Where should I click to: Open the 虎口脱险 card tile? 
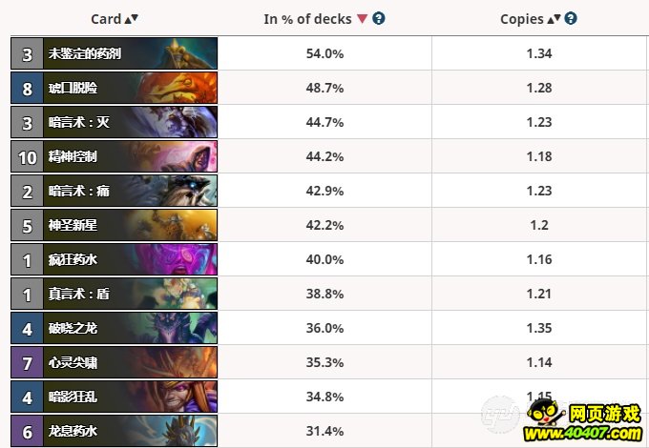click(x=114, y=88)
